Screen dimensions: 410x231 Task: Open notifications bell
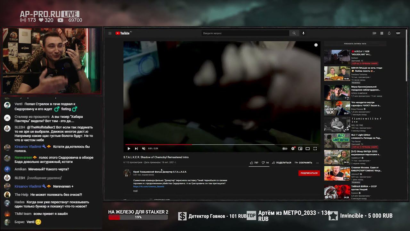389,33
